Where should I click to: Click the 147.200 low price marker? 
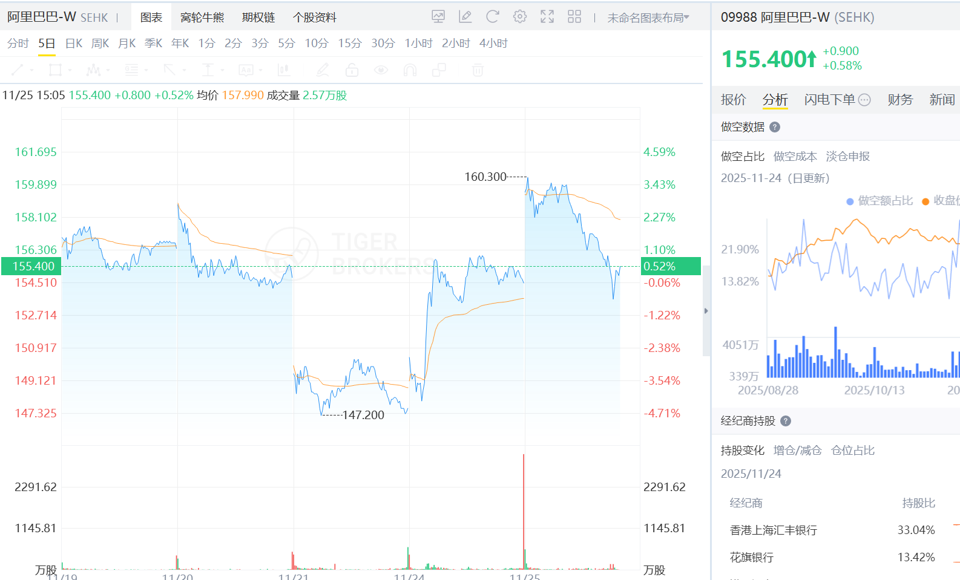pyautogui.click(x=363, y=415)
